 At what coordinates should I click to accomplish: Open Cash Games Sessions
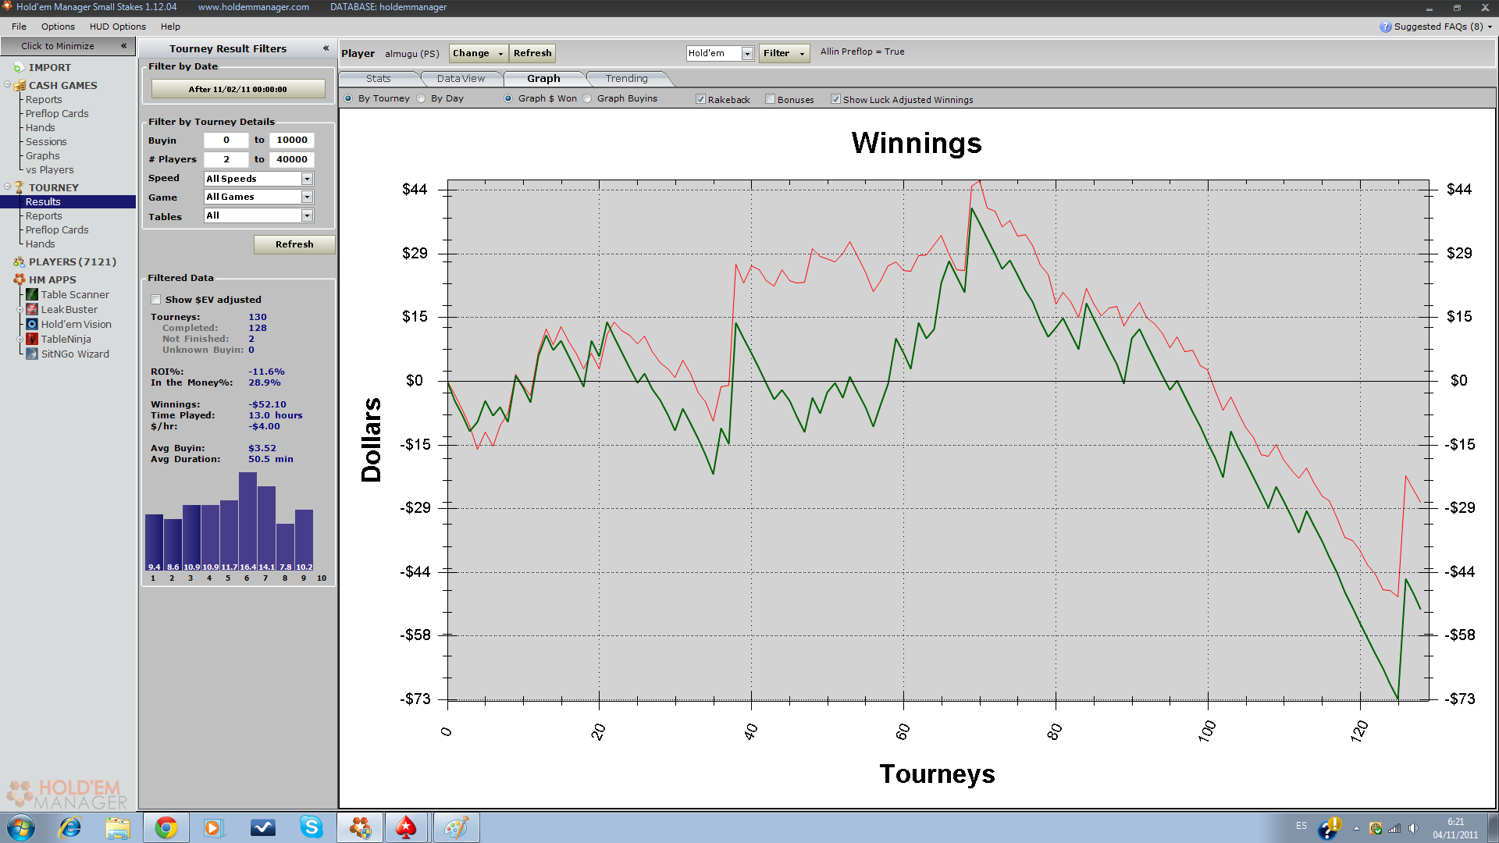tap(46, 142)
